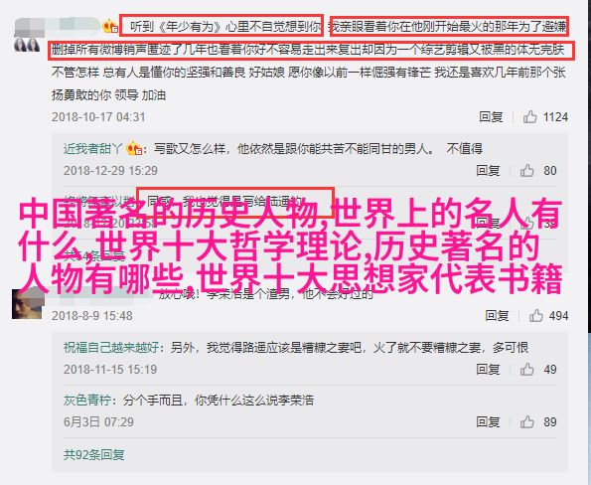This screenshot has height=485, width=591.
Task: Click thumbs-up icon next to 49
Action: 526,370
